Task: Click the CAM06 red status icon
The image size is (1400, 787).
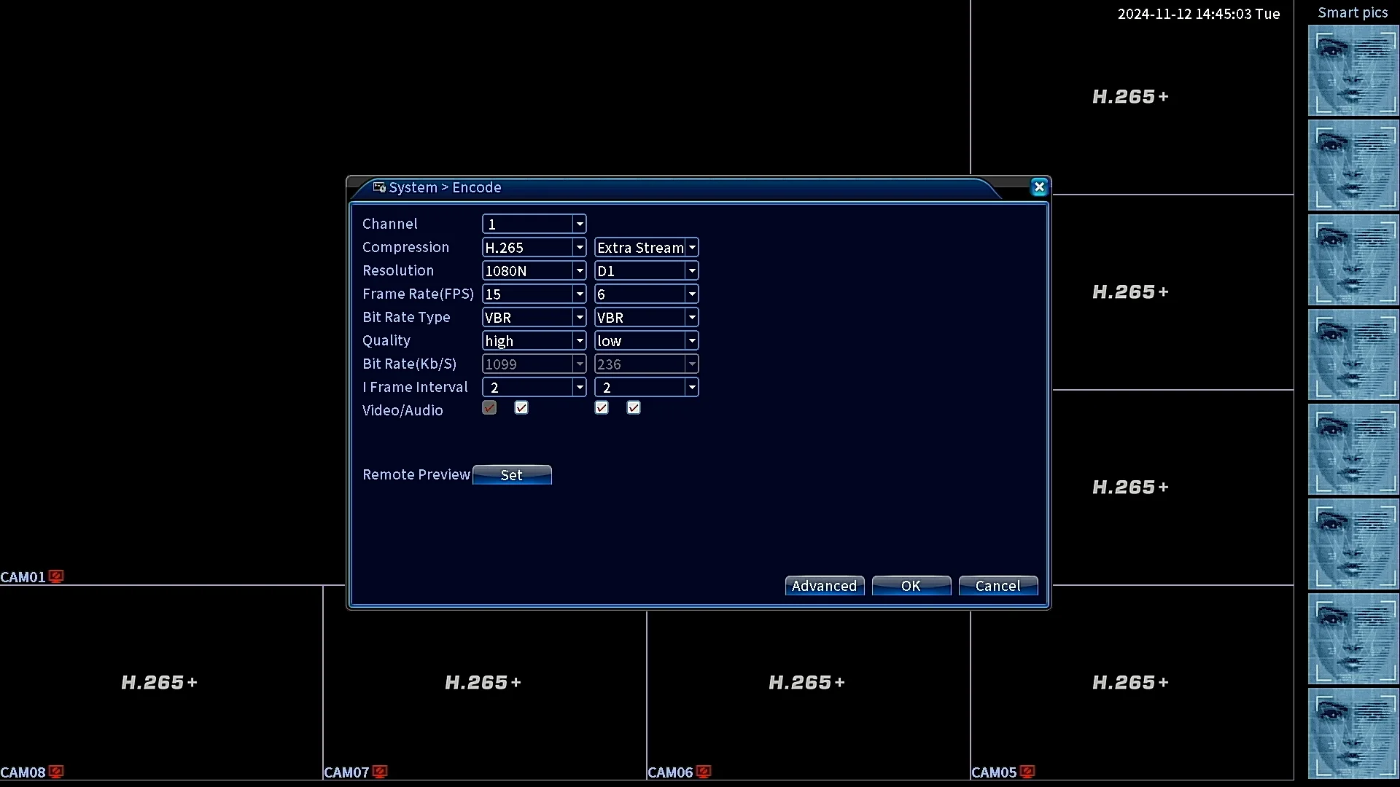Action: (704, 772)
